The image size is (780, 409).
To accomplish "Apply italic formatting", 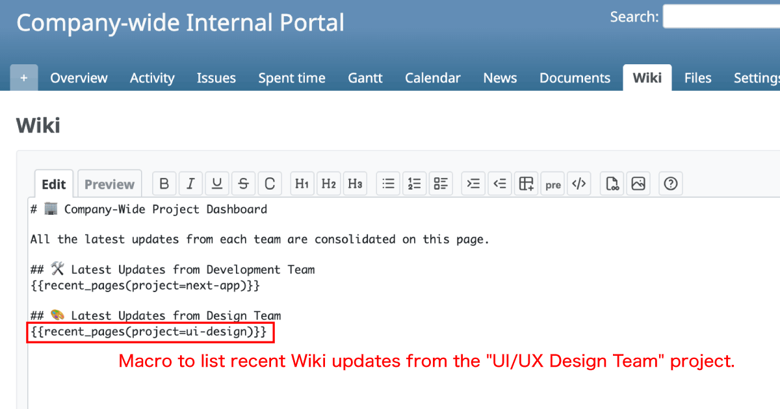I will pos(190,183).
